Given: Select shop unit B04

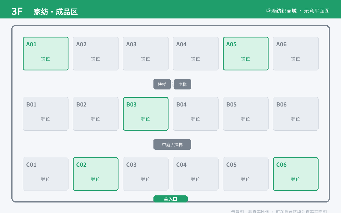Looking at the screenshot, I should click(196, 114).
